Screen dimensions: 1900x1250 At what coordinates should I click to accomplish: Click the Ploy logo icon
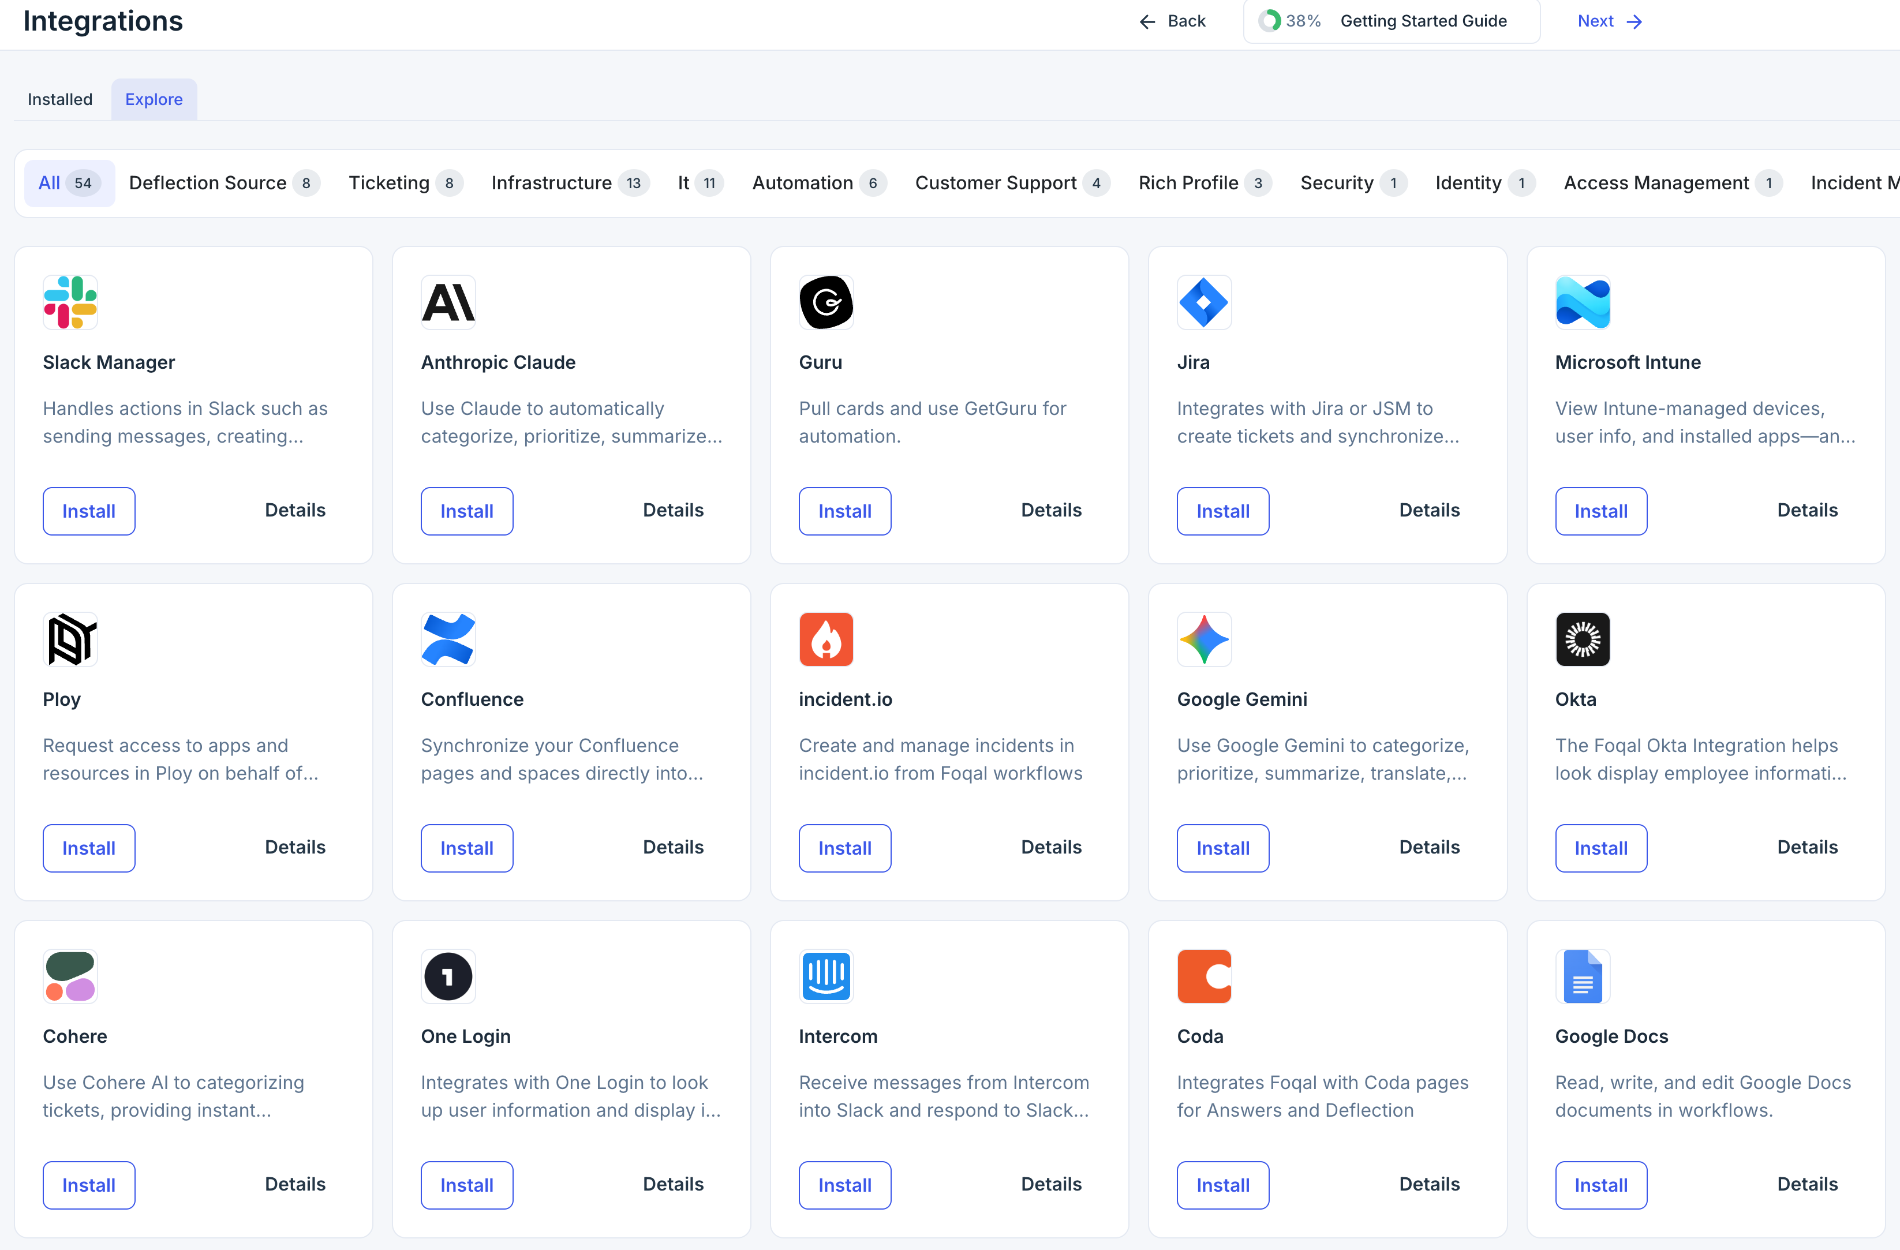pos(70,639)
